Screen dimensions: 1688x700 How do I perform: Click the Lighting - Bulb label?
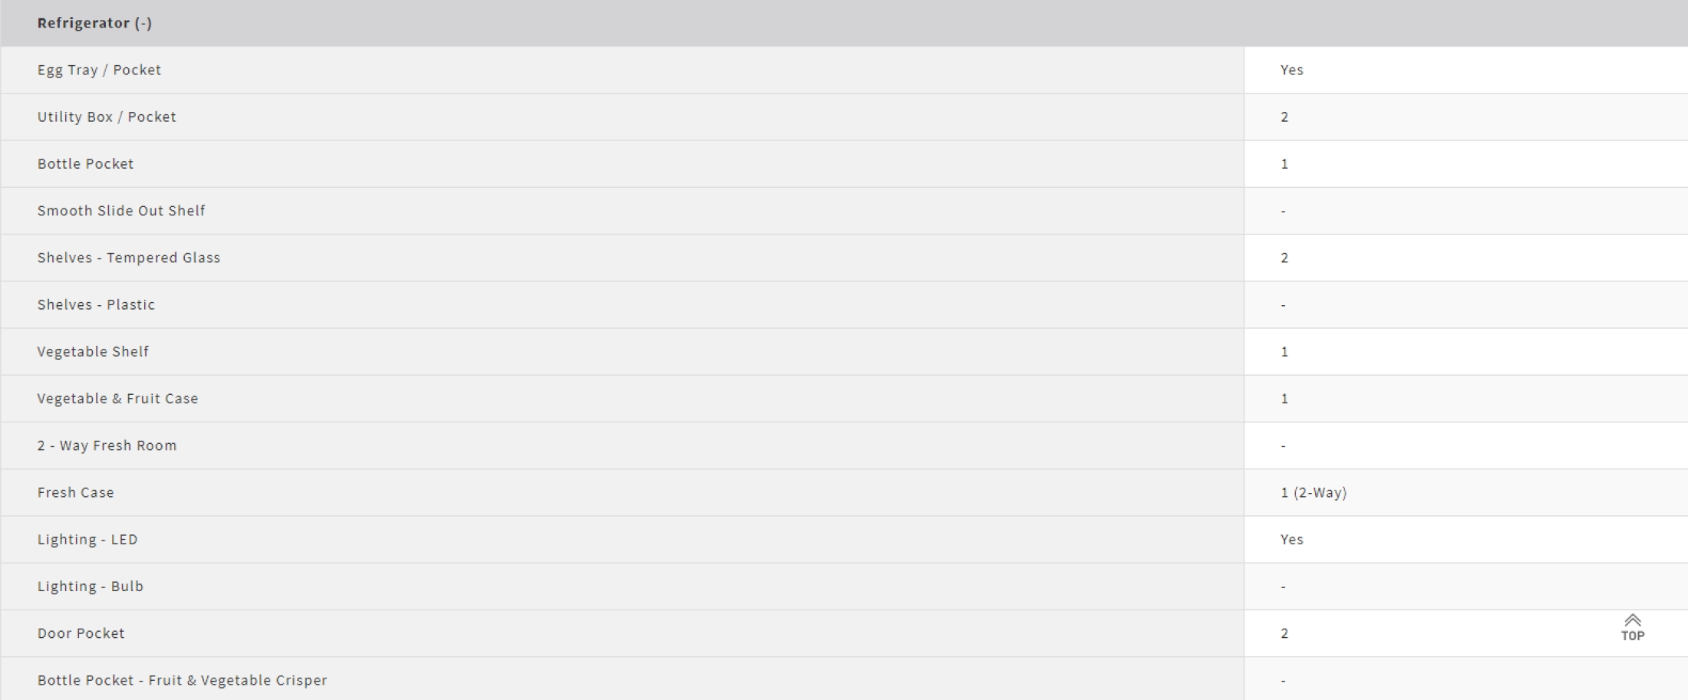click(x=91, y=587)
